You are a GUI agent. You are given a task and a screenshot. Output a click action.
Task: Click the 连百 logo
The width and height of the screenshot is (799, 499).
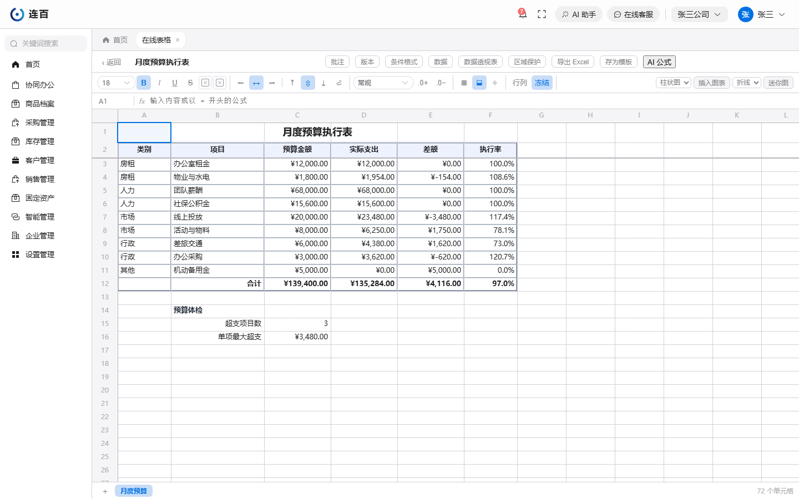click(x=29, y=14)
